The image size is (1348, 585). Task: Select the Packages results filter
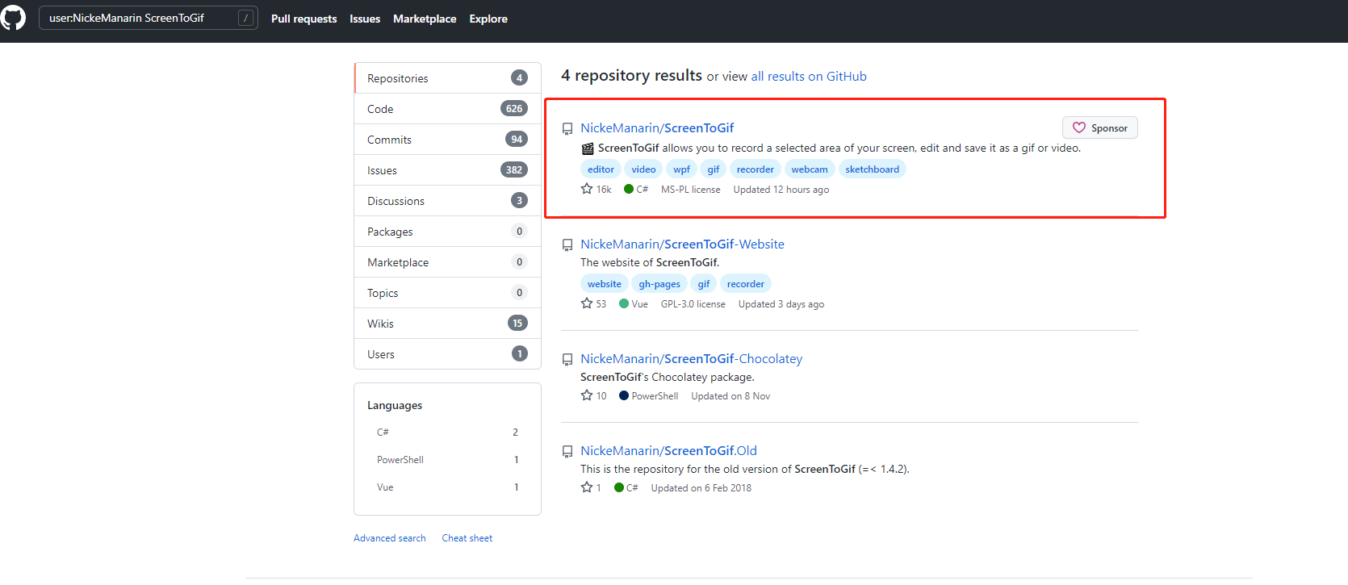pos(447,232)
